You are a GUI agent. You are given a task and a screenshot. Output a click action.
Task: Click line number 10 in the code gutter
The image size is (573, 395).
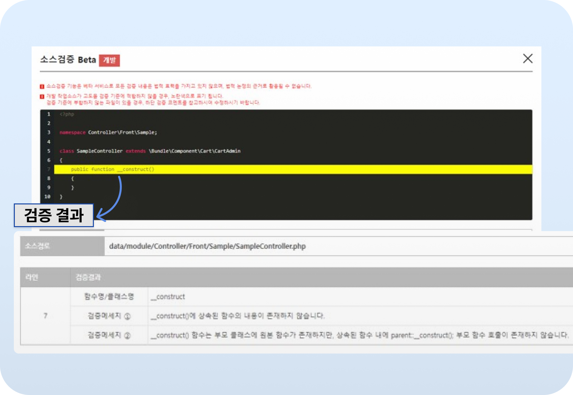(x=47, y=197)
